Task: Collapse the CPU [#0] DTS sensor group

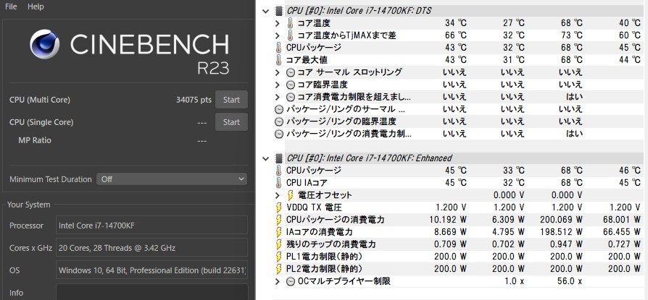Action: click(x=266, y=11)
